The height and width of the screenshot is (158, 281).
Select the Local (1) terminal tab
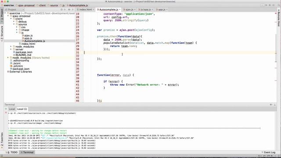pos(22,109)
